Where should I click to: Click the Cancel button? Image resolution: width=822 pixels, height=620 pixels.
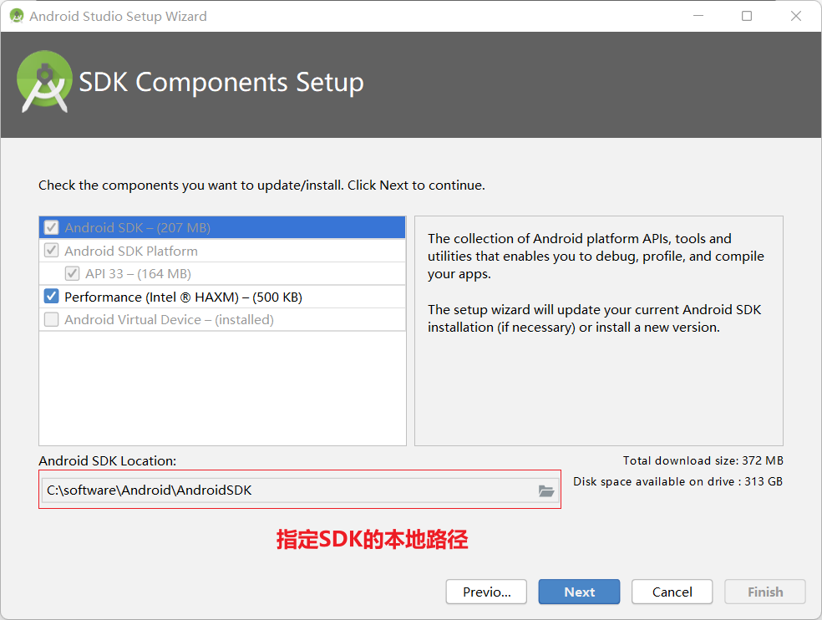tap(672, 592)
